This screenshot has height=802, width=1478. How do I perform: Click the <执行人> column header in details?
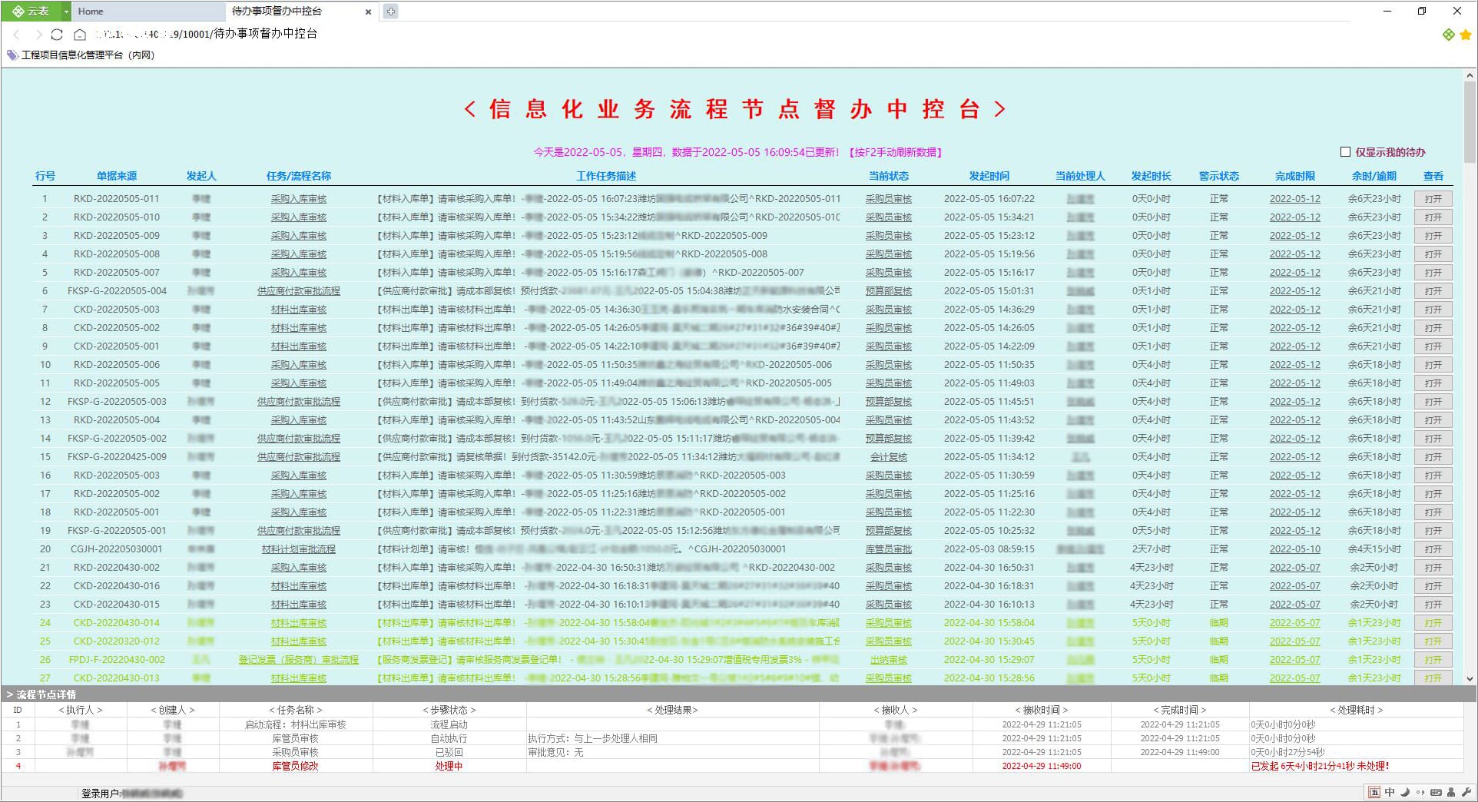[x=80, y=710]
